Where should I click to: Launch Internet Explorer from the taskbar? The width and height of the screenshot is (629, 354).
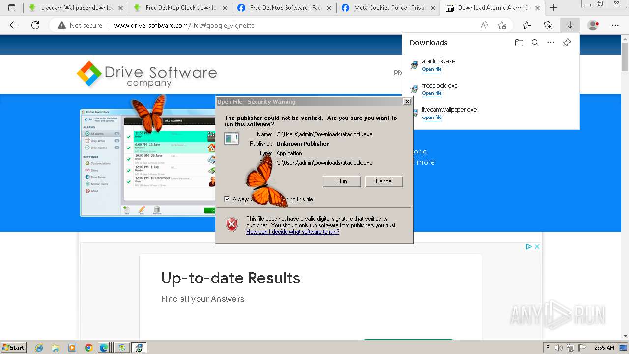(x=39, y=348)
